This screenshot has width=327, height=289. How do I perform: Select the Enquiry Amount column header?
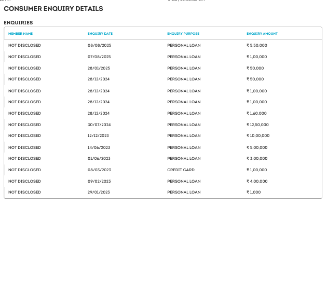pyautogui.click(x=262, y=34)
